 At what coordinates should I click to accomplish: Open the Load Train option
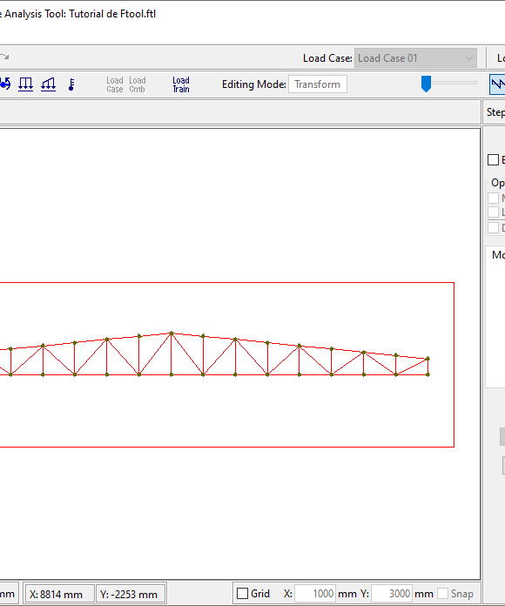point(181,84)
